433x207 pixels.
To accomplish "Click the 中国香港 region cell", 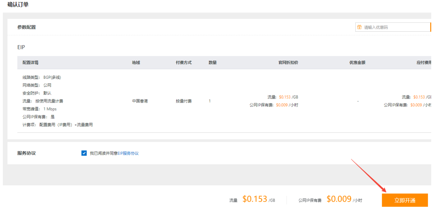I will (140, 101).
